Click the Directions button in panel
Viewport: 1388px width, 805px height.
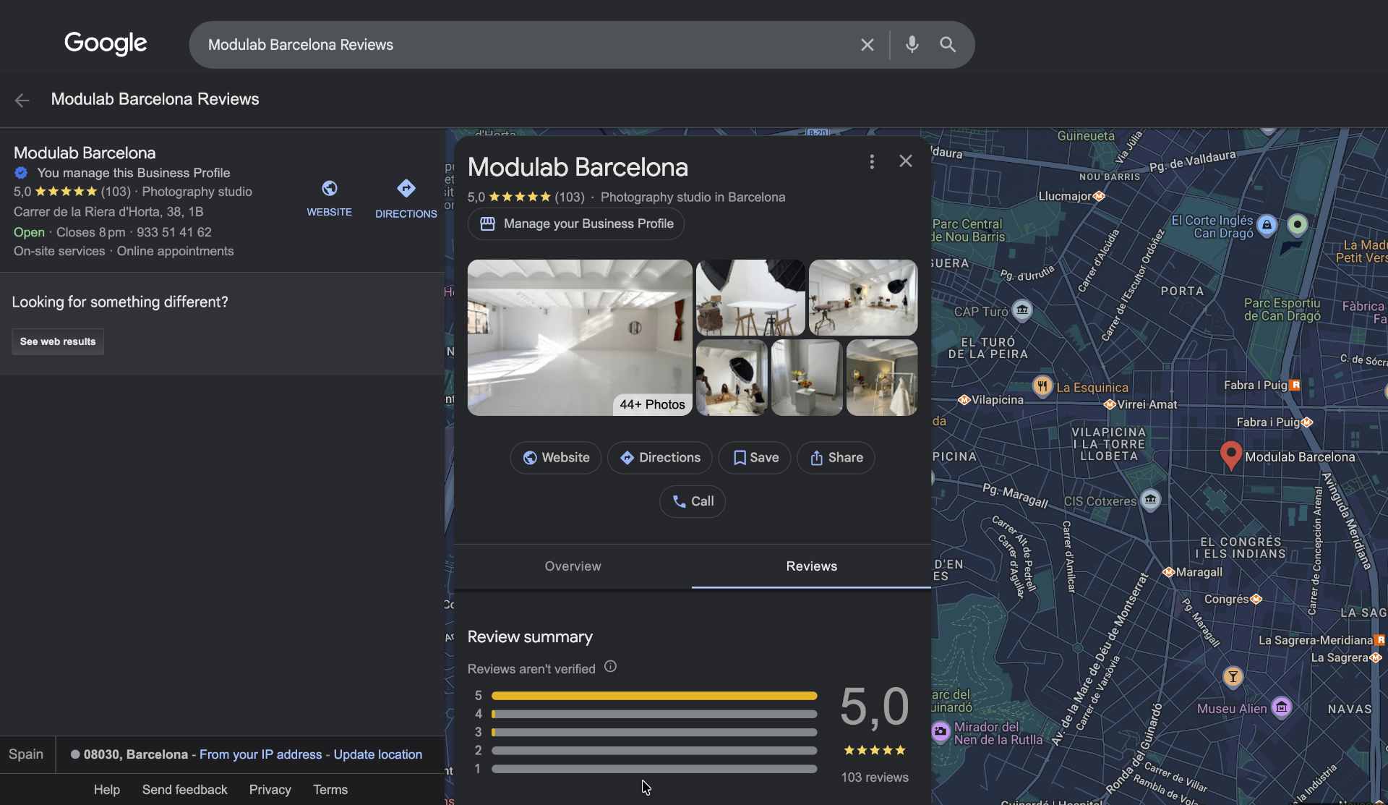pyautogui.click(x=659, y=458)
